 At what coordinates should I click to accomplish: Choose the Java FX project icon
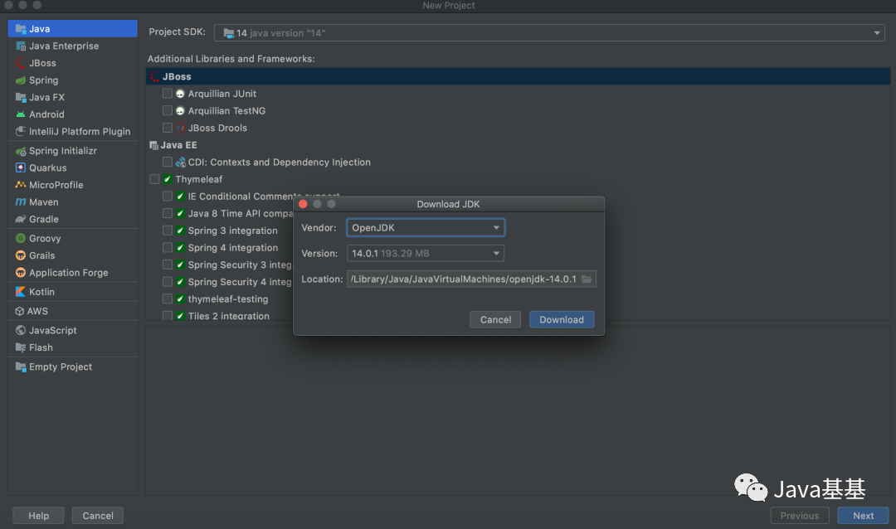click(21, 97)
